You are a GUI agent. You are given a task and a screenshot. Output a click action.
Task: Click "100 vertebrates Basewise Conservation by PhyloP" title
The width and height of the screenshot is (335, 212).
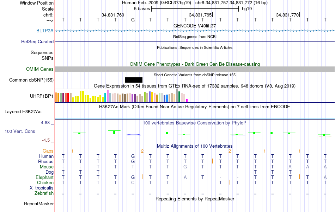coord(195,123)
